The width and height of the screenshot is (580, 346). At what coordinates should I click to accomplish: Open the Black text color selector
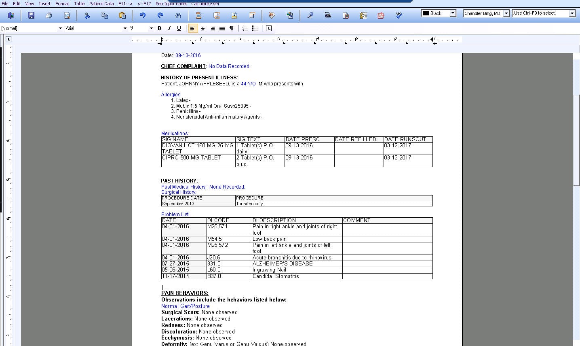coord(453,13)
